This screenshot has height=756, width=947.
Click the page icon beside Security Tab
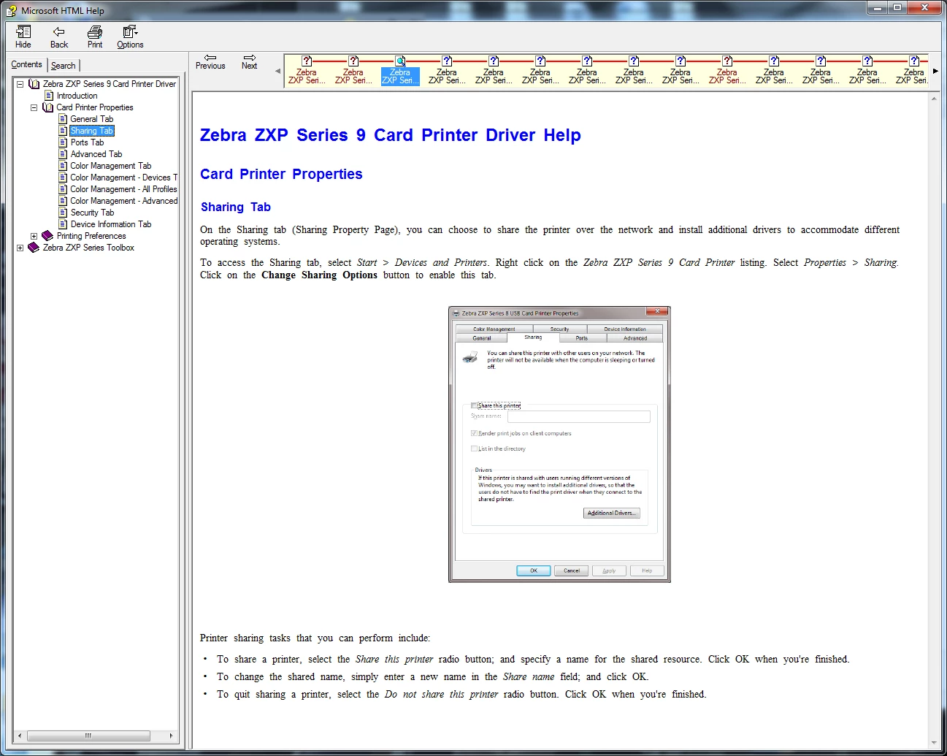63,213
